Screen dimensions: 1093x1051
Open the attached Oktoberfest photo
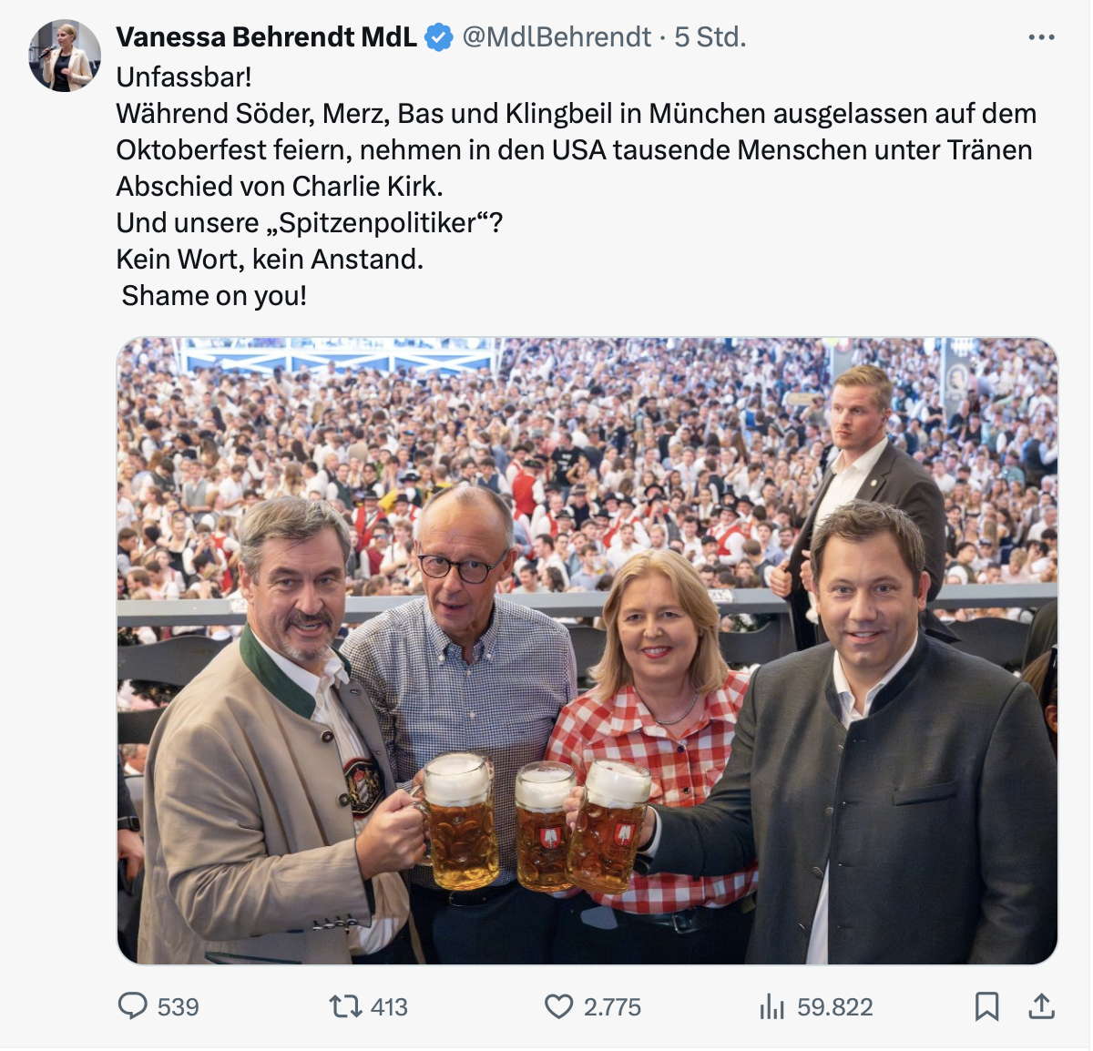(587, 650)
